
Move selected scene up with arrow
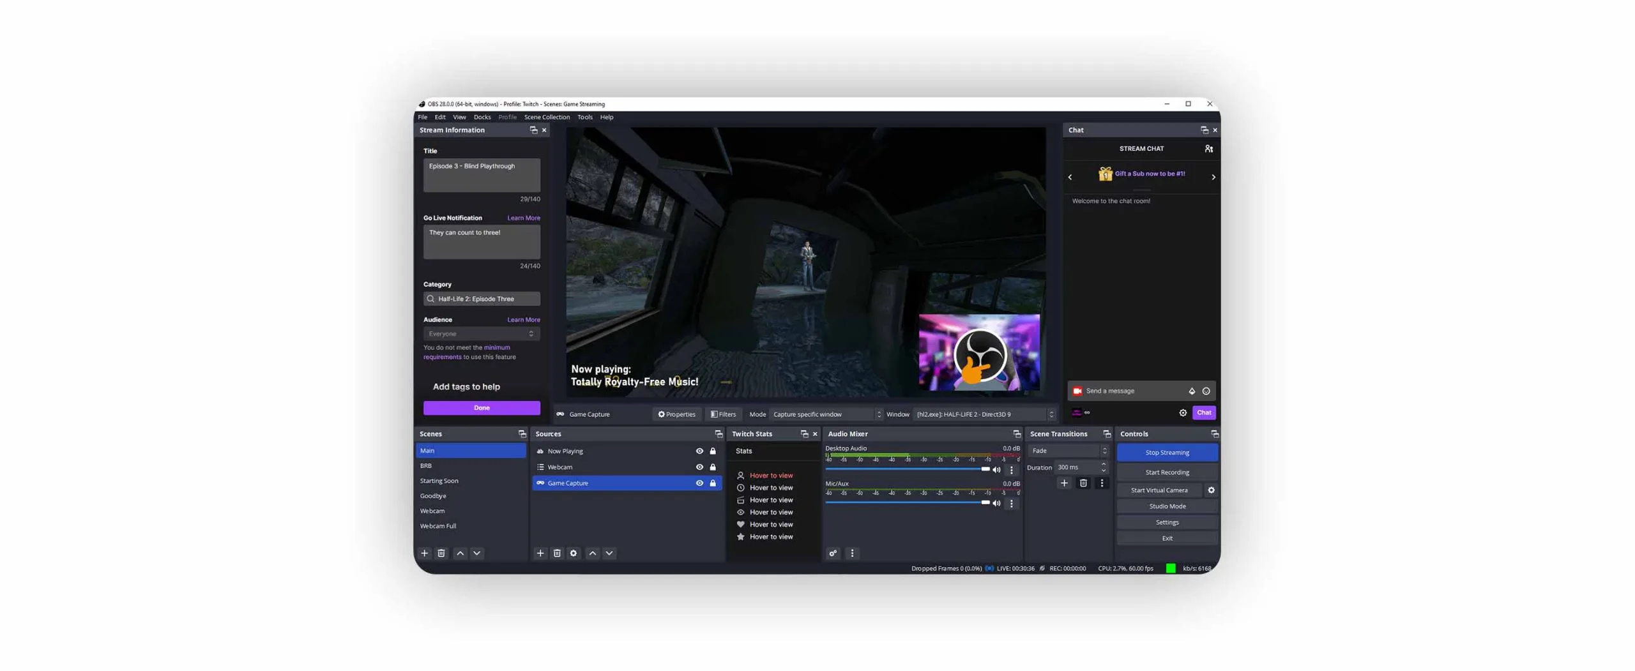(460, 553)
